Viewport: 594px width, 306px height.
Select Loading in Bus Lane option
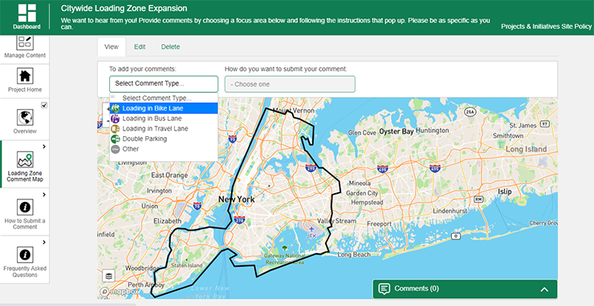tap(164, 119)
